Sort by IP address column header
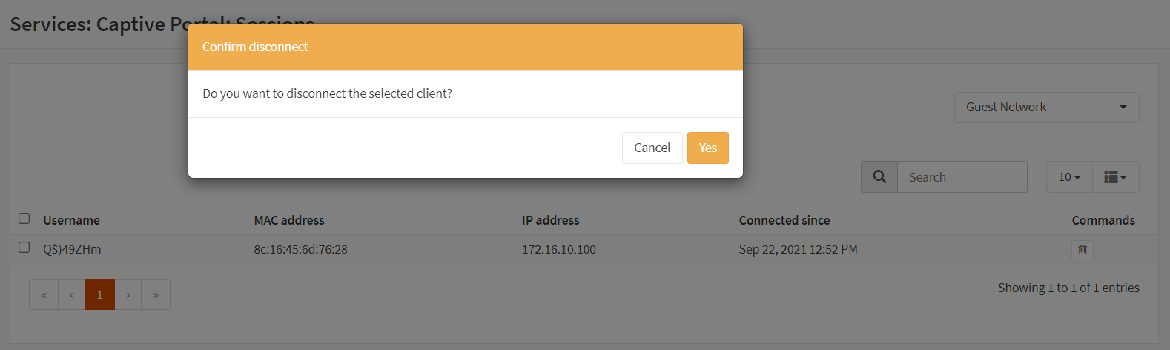 [550, 220]
